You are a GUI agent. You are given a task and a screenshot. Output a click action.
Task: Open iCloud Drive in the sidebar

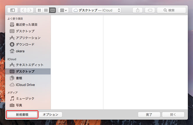pos(28,85)
